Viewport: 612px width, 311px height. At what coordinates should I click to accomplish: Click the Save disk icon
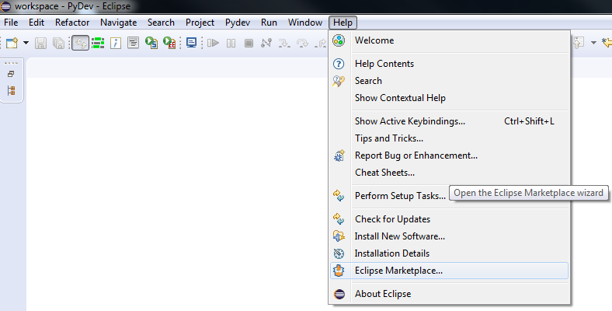tap(40, 43)
